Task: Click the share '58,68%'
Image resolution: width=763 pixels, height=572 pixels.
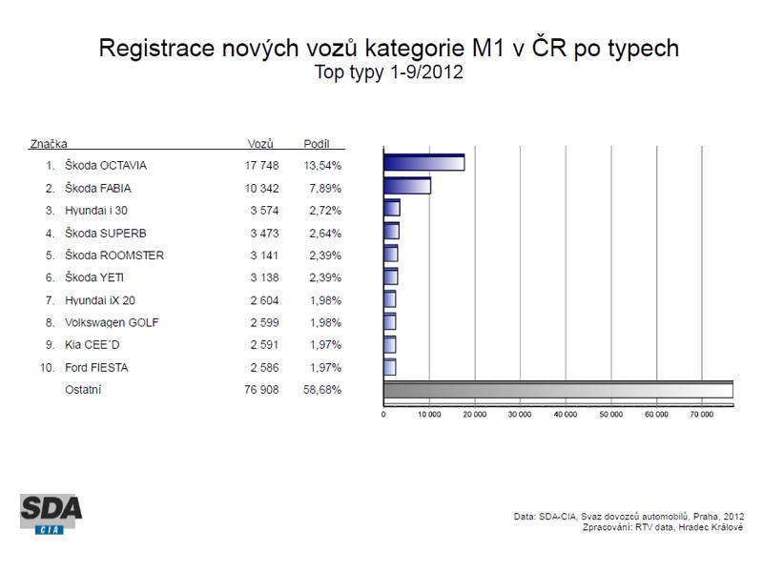Action: (322, 390)
